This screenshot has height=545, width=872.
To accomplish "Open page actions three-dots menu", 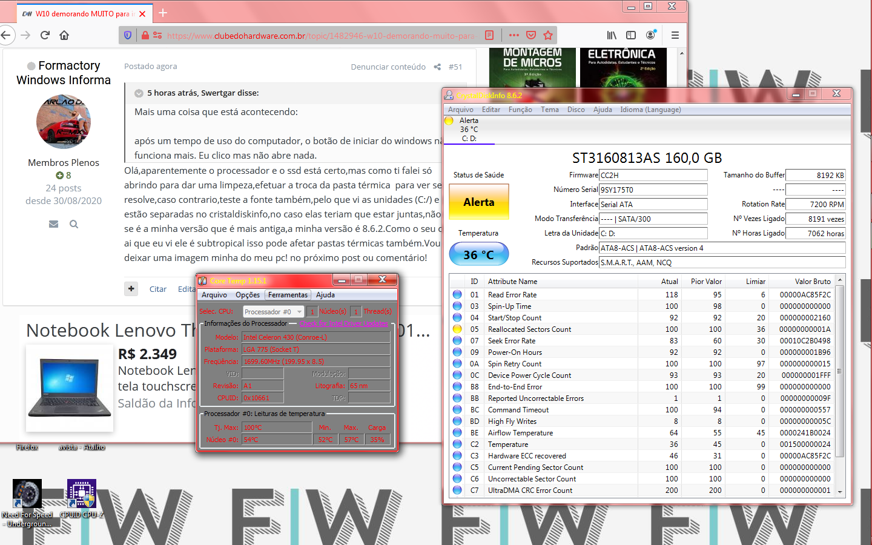I will pos(514,35).
